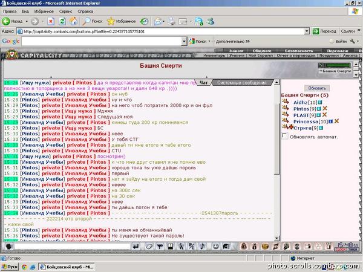Screen dimensions: 363x272
Task: Open the Общение top menu item
Action: 262,51
